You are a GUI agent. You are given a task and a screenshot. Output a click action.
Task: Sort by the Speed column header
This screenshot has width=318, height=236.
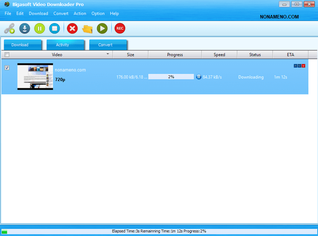pos(219,55)
